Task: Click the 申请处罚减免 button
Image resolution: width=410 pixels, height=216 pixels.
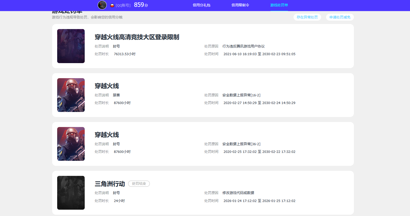Action: tap(340, 17)
